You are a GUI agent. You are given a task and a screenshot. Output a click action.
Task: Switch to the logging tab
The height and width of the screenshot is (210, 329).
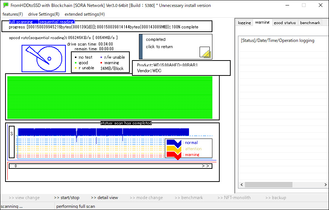(245, 23)
